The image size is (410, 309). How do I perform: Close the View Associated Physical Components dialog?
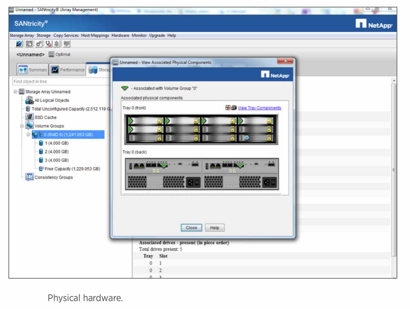[285, 61]
